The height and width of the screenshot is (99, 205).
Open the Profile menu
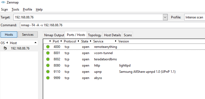pos(28,9)
